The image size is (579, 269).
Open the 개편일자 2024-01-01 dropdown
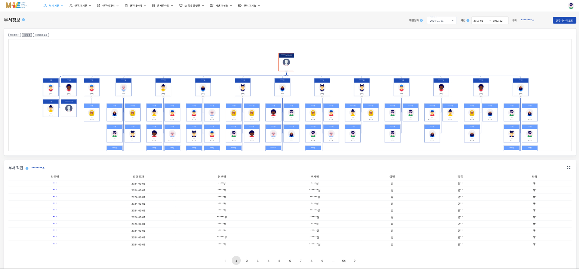[x=441, y=21]
